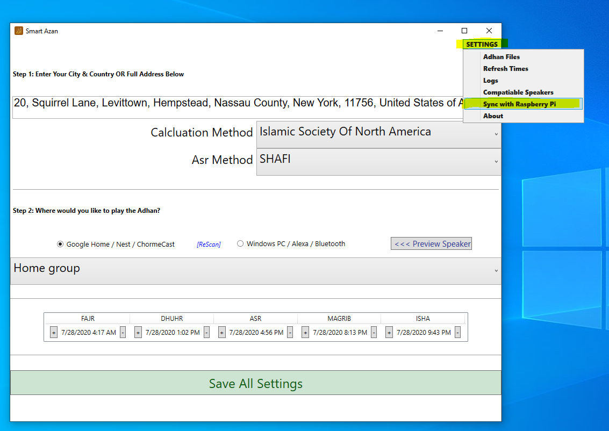This screenshot has width=609, height=431.
Task: Maximize the Smart Azan window
Action: coord(464,31)
